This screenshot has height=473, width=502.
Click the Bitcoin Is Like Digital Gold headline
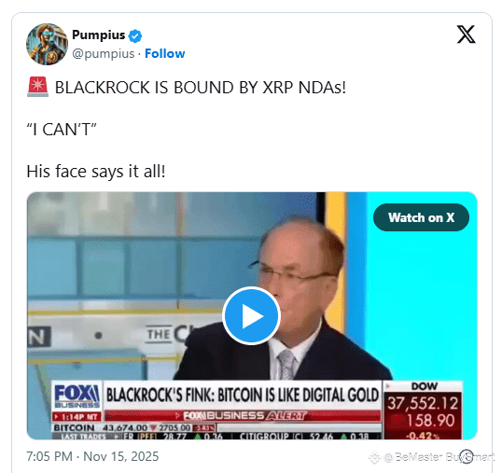(x=243, y=395)
